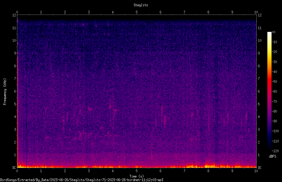Viewport: 282px width, 182px height.
Task: Click the 5 tick on bottom time axis
Action: click(x=137, y=171)
